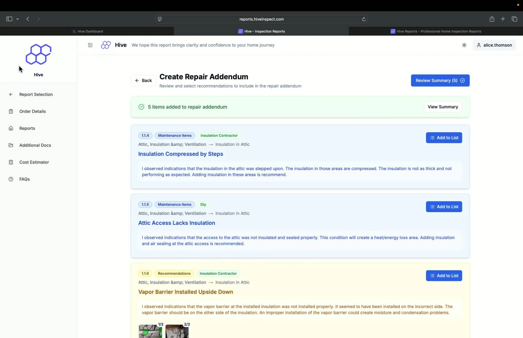523x338 pixels.
Task: Open vapor barrier photo 2/2 thumbnail
Action: [177, 331]
